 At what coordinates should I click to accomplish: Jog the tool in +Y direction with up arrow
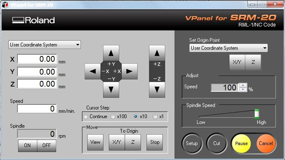point(111,53)
